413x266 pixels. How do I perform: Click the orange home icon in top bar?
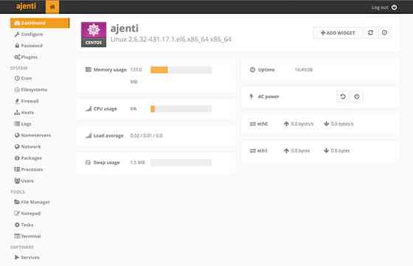tap(52, 7)
